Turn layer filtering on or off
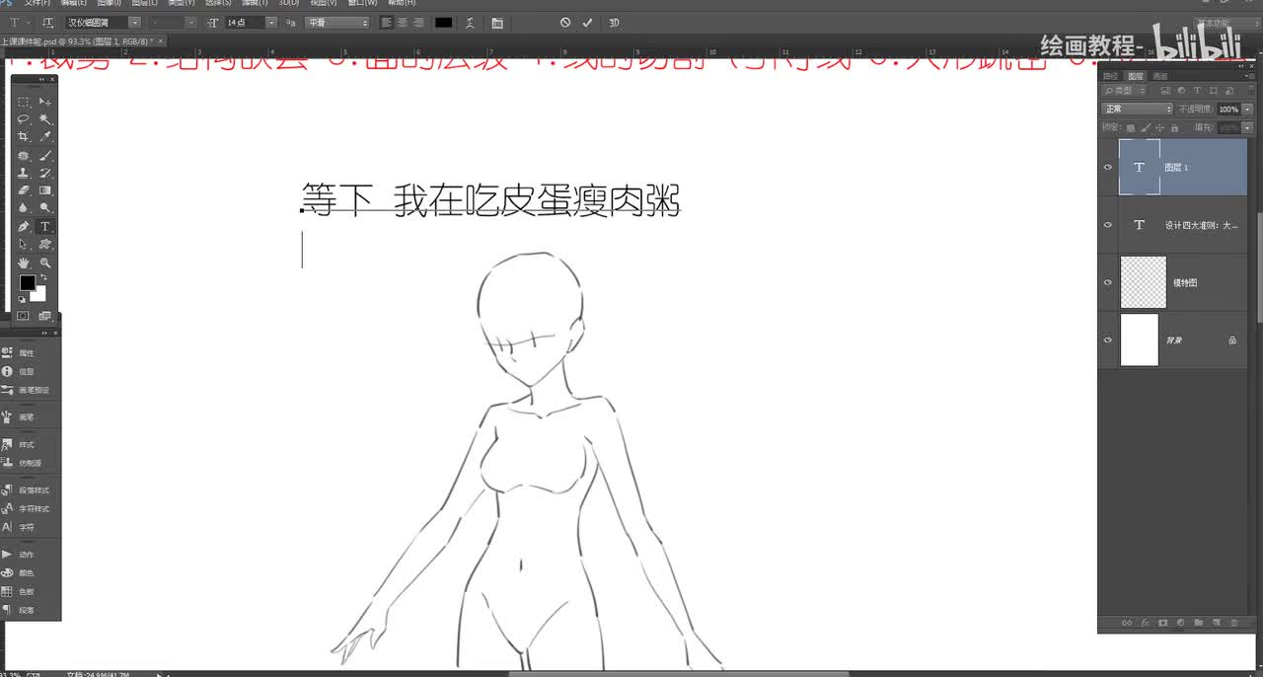The height and width of the screenshot is (677, 1263). [x=1251, y=90]
